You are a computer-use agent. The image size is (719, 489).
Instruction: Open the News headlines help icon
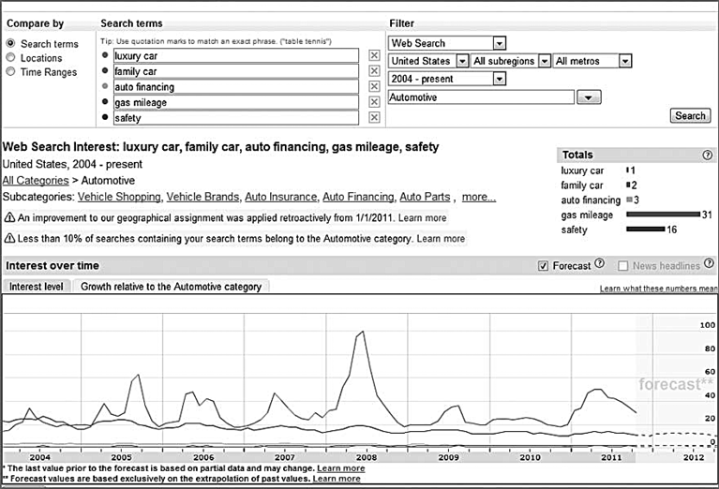709,263
